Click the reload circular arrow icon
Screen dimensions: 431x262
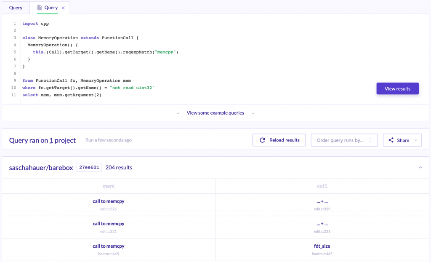[x=263, y=140]
